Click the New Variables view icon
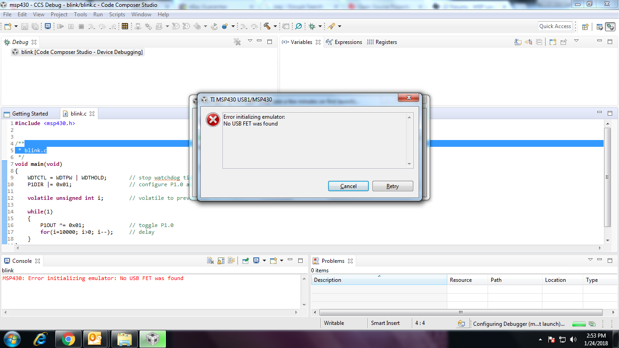 [x=553, y=42]
